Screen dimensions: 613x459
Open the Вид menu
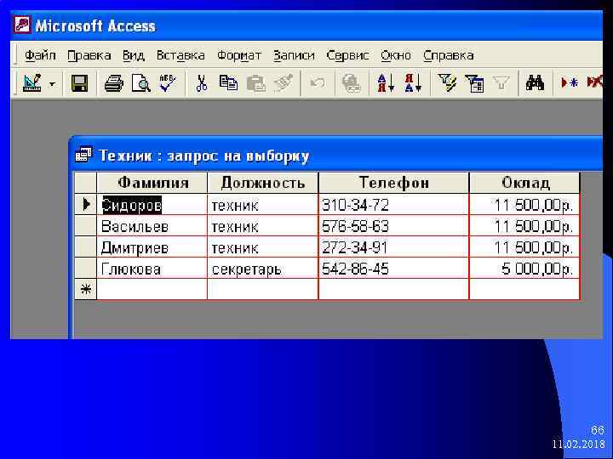pyautogui.click(x=134, y=55)
